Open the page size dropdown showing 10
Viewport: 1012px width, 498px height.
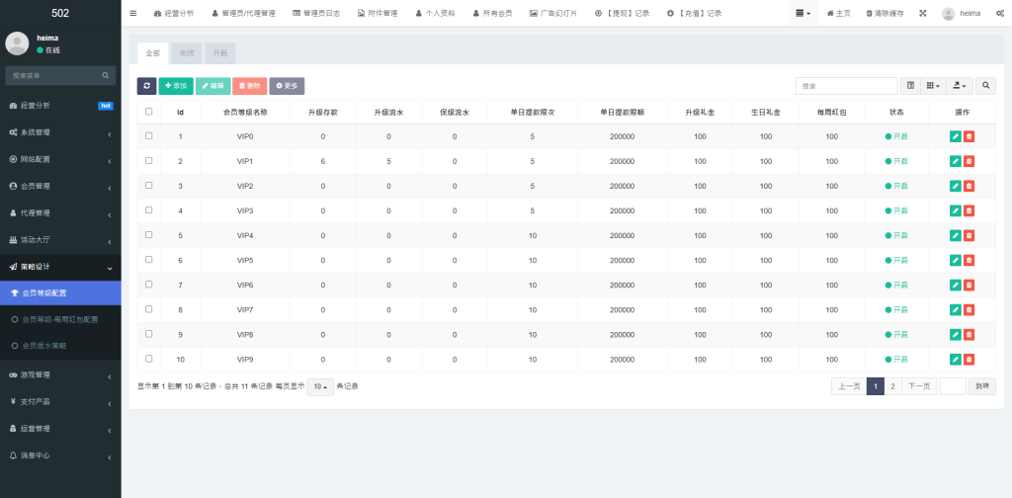[x=319, y=386]
